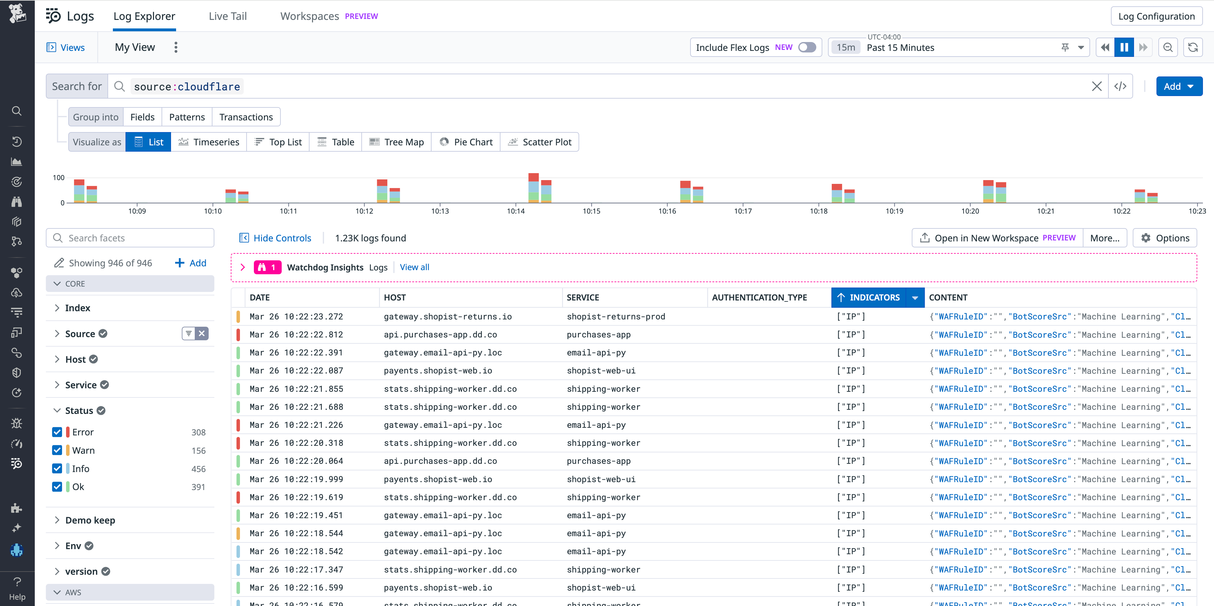Select the Watchdog binoculars icon in sidebar
Screen dimensions: 1214x606
[x=17, y=202]
